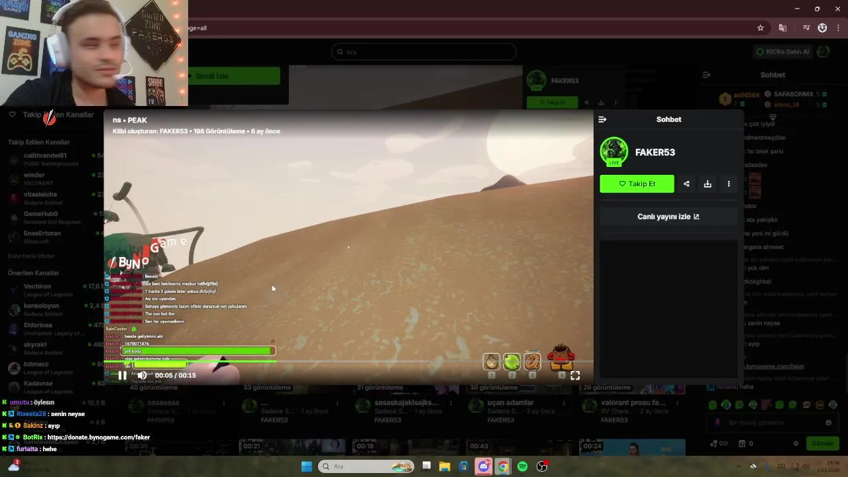Open the emoji picker in chat input
This screenshot has width=848, height=477.
[x=828, y=423]
